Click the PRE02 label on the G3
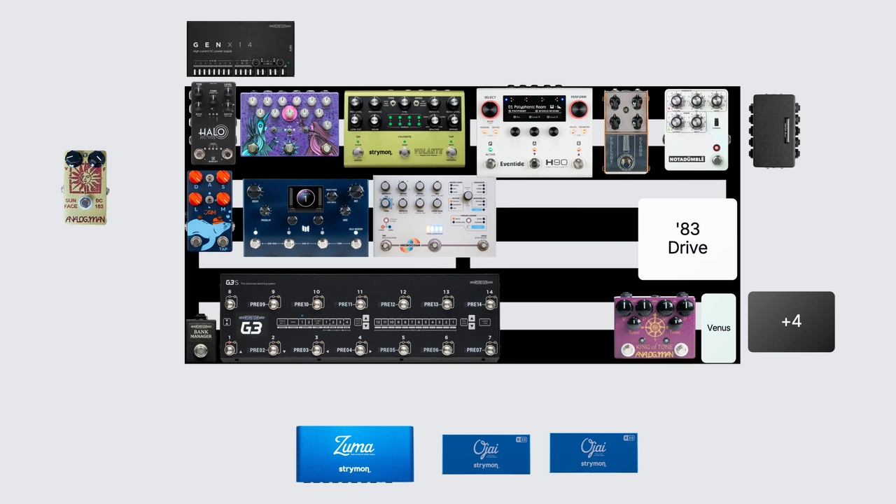The image size is (896, 504). [x=257, y=350]
